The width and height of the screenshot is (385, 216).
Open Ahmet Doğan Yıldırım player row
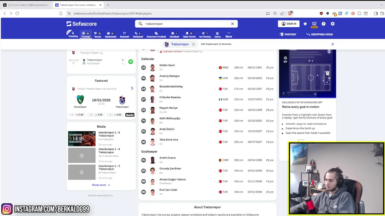tap(208, 181)
